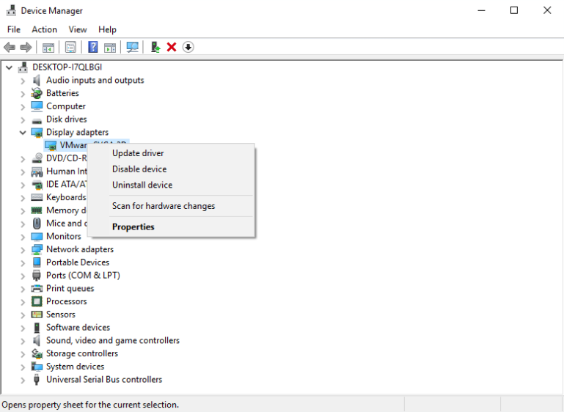Click the VMware display adapter icon
The image size is (564, 412).
click(51, 145)
